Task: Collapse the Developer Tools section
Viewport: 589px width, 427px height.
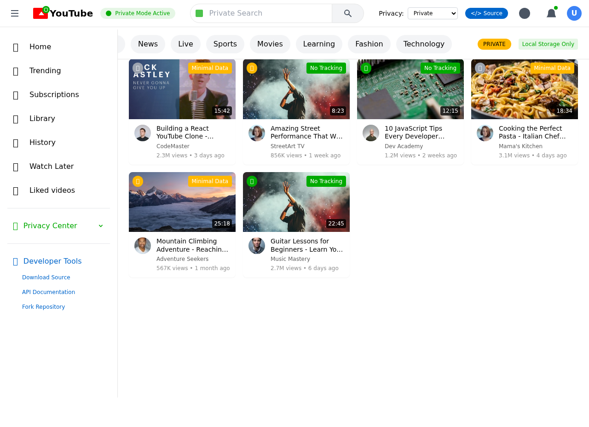Action: pos(52,261)
